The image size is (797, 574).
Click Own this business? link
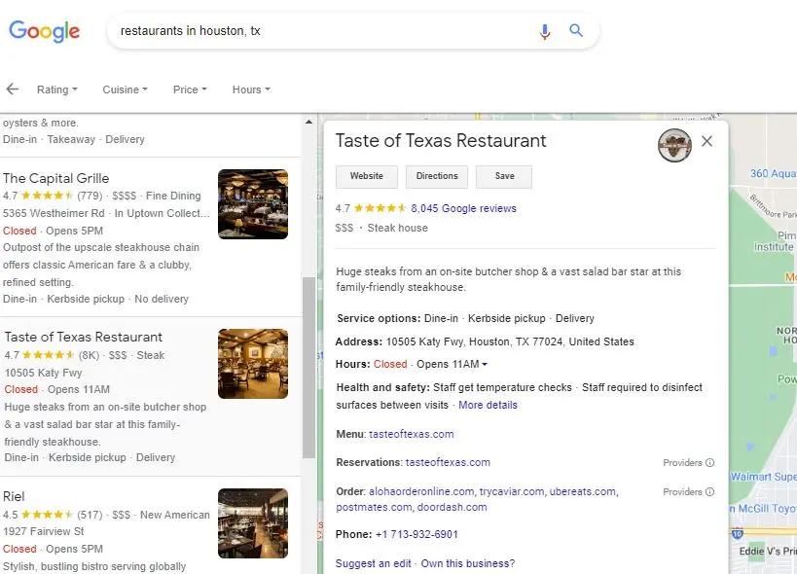tap(468, 563)
